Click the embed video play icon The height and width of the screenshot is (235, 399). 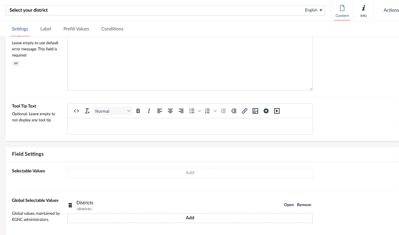(x=277, y=111)
